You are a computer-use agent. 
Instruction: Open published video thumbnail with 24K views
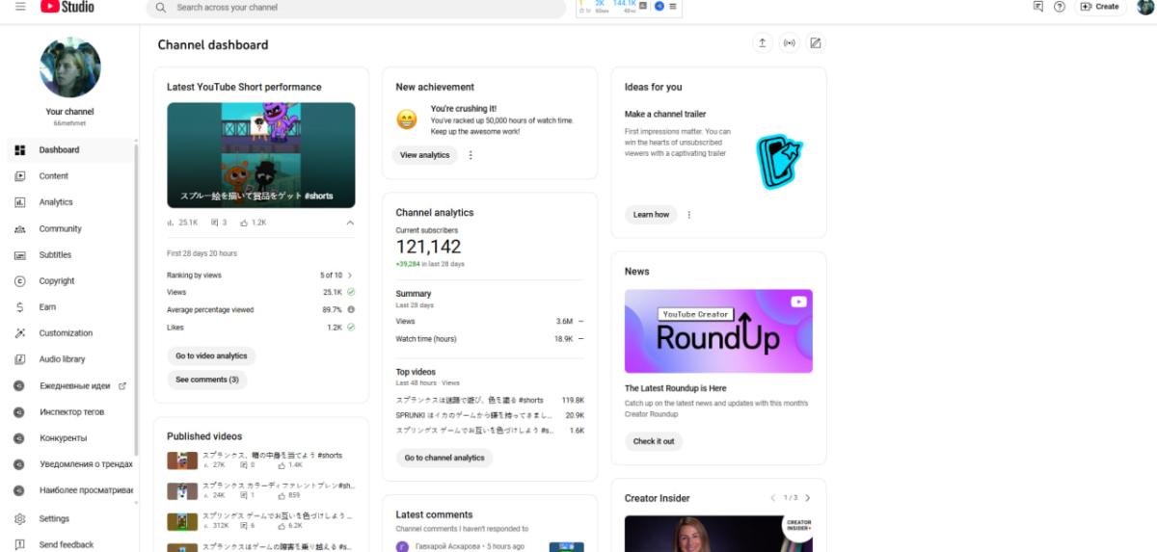182,491
